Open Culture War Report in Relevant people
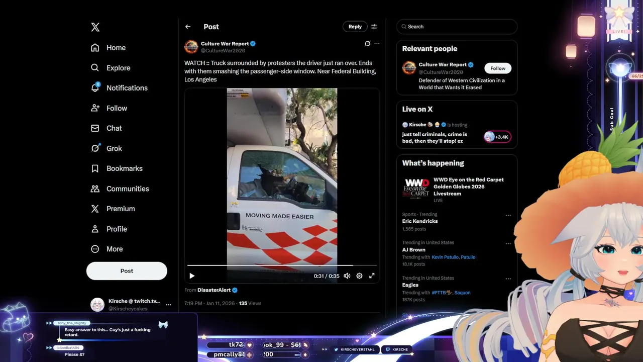643x362 pixels. [443, 64]
